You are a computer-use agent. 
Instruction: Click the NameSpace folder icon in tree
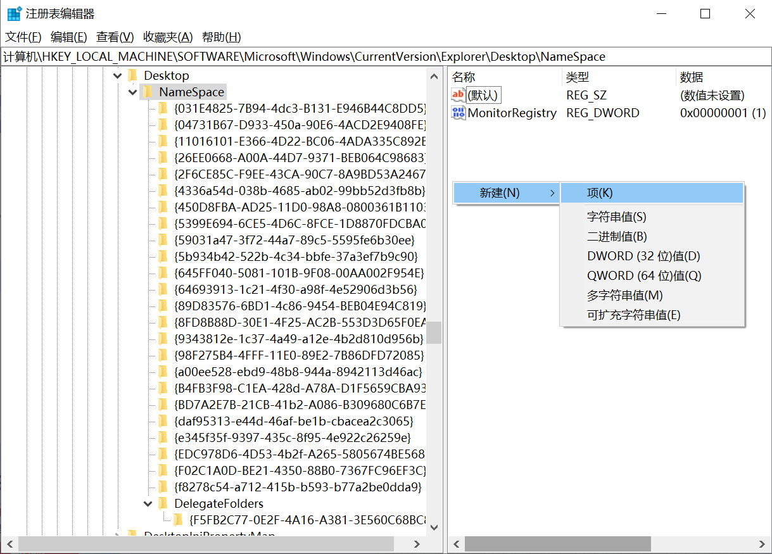147,92
